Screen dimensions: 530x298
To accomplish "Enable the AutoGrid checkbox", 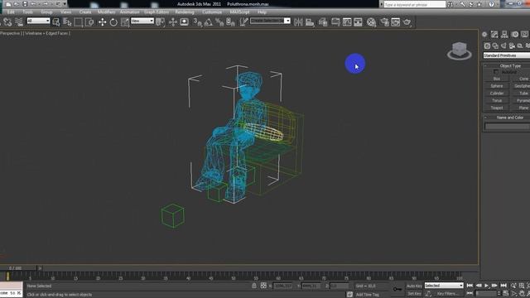I will pyautogui.click(x=496, y=72).
